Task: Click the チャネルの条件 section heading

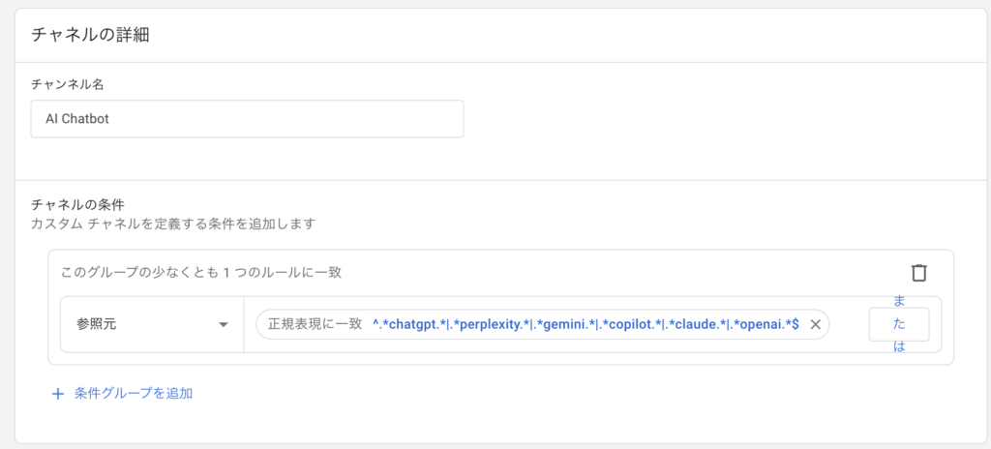Action: 78,204
